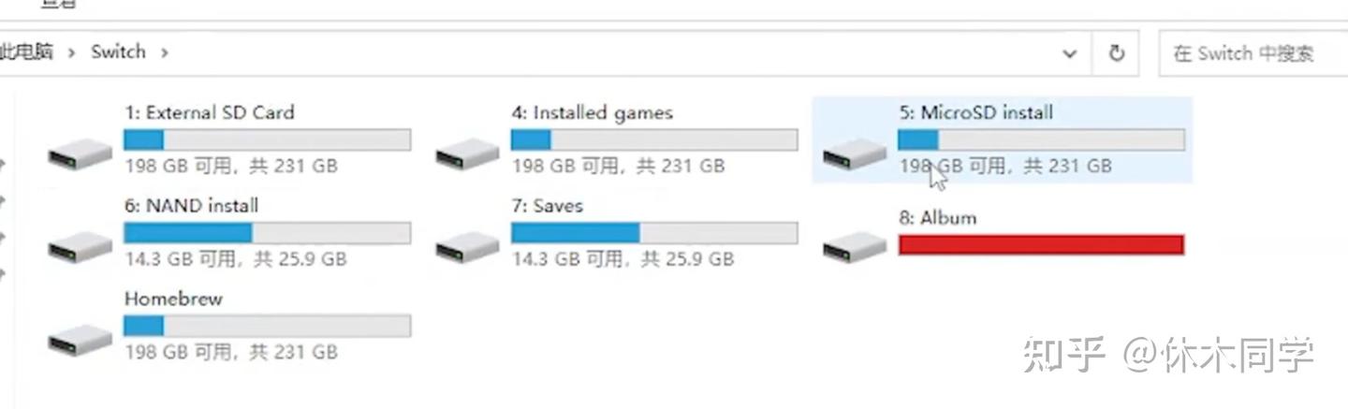Screen dimensions: 1348x409
Task: Expand the address bar history dropdown
Action: tap(1070, 53)
